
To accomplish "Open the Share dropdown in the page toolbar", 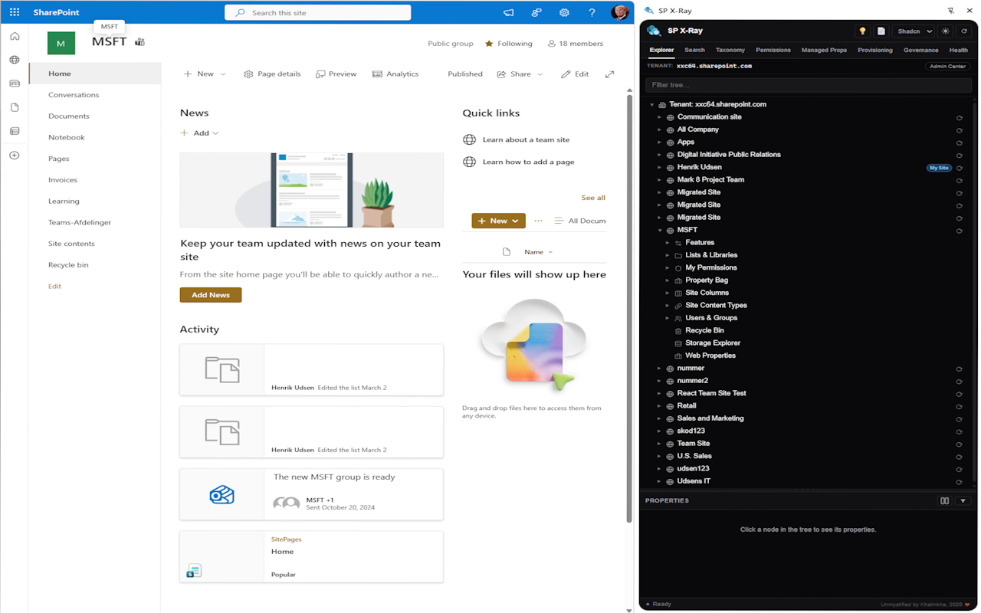I will 520,74.
